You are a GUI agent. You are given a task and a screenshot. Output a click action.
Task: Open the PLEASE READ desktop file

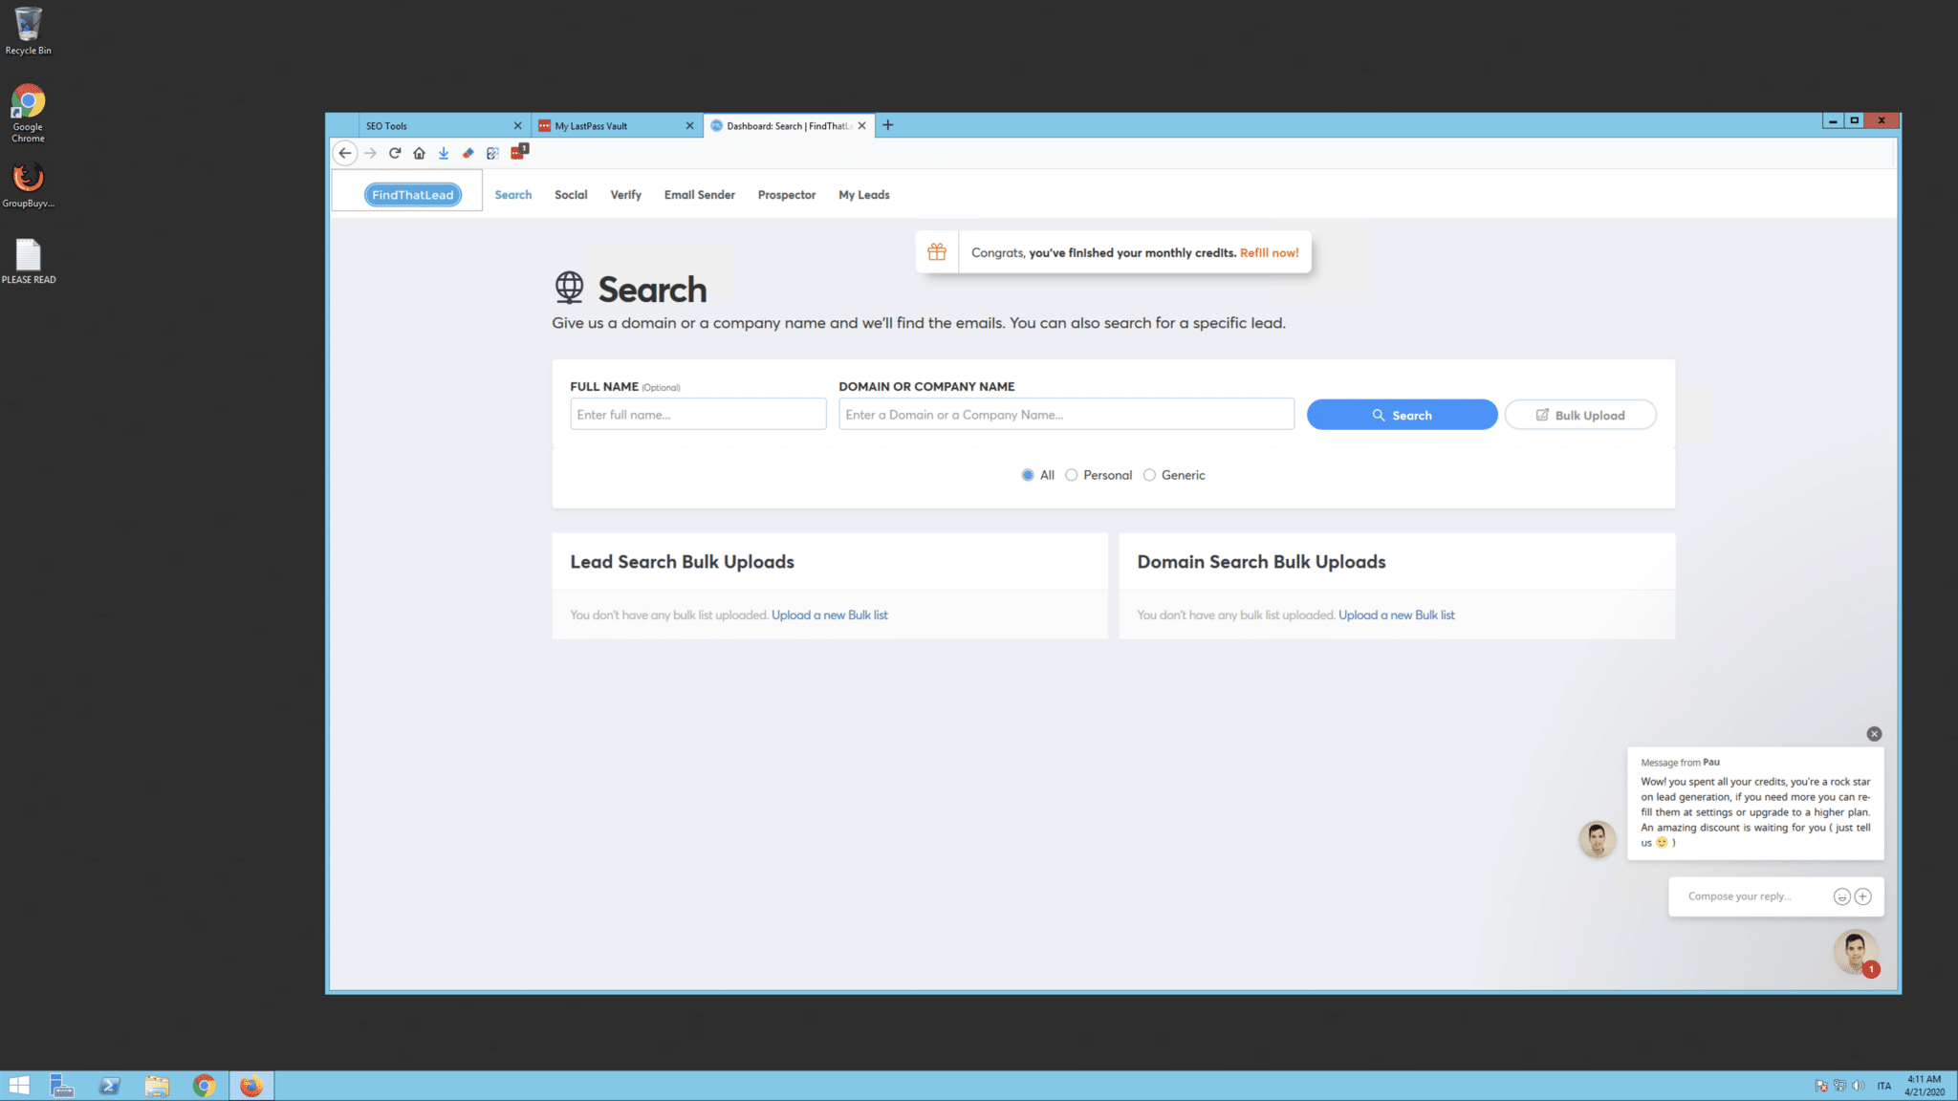pyautogui.click(x=29, y=261)
